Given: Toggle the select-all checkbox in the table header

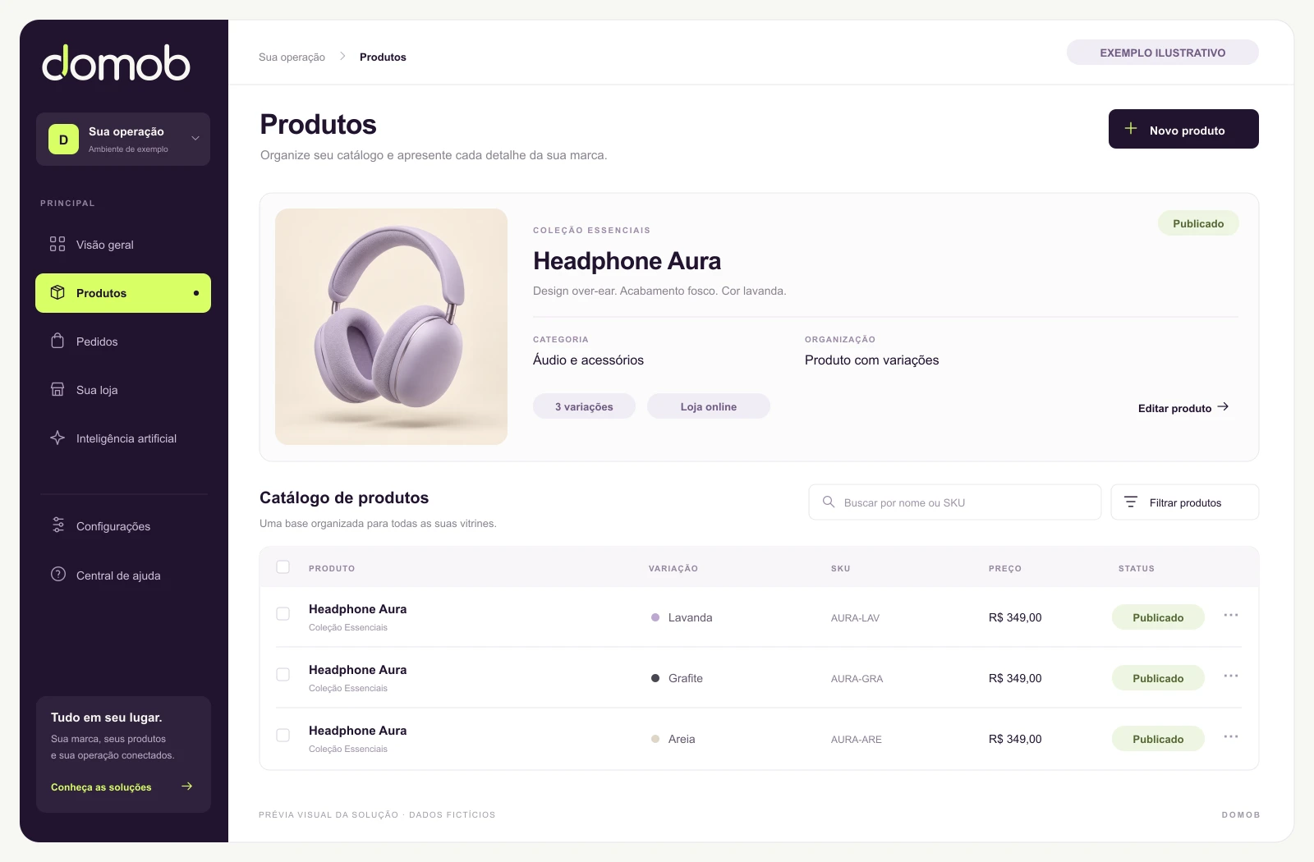Looking at the screenshot, I should click(283, 566).
